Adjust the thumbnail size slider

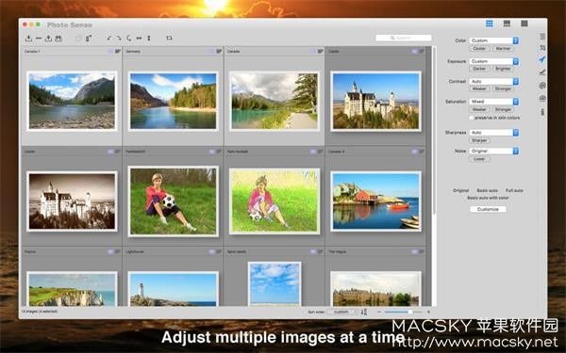click(403, 312)
